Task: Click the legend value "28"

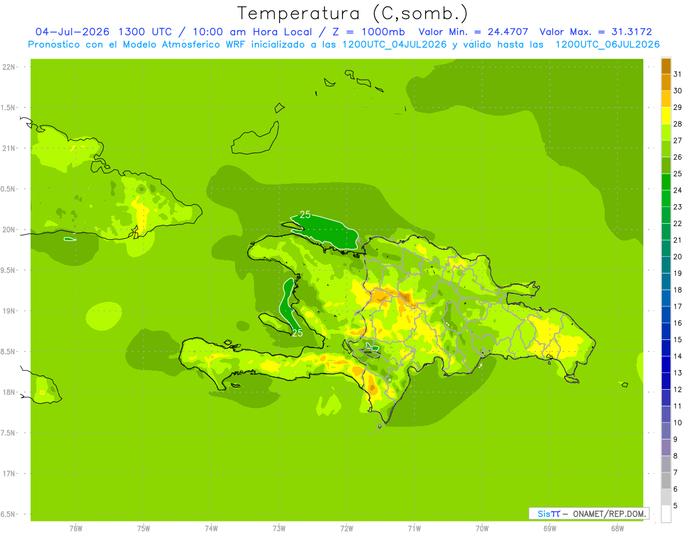Action: click(x=677, y=124)
